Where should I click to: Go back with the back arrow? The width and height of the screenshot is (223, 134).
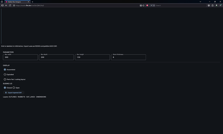[x=6, y=6]
